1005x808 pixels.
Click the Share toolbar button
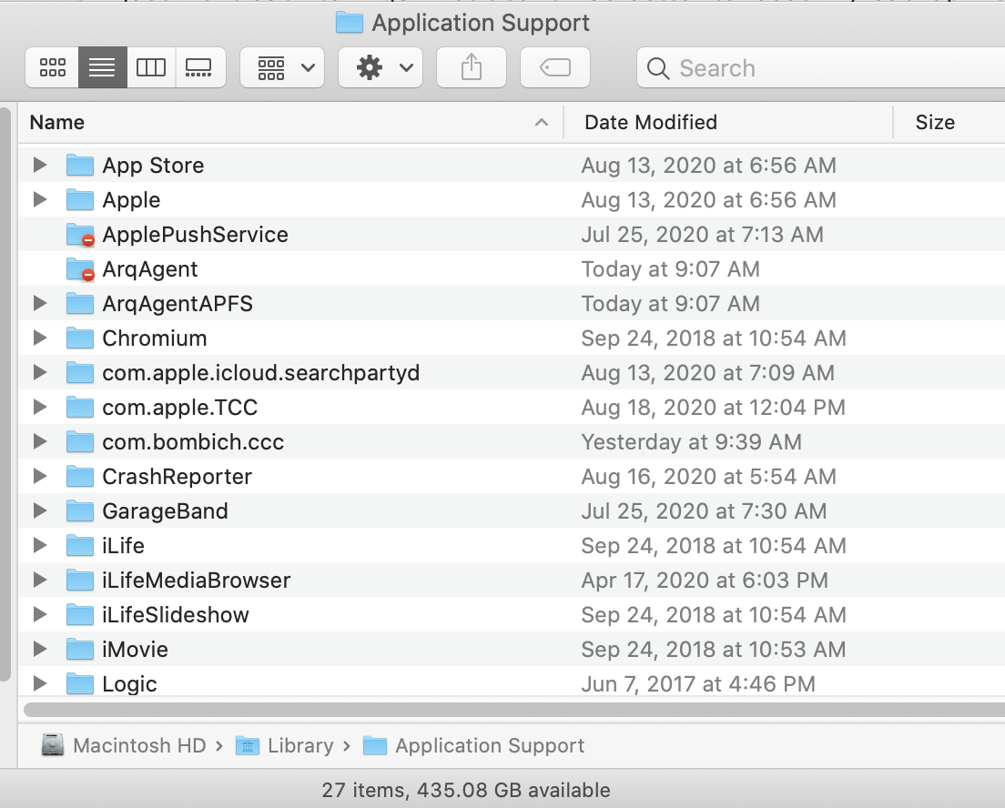471,68
